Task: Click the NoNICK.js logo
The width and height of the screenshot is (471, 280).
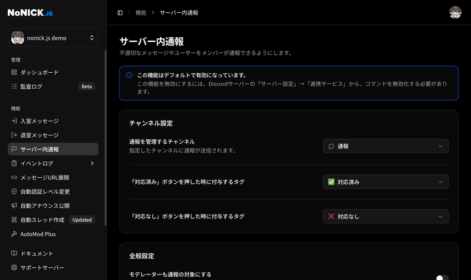Action: [31, 13]
